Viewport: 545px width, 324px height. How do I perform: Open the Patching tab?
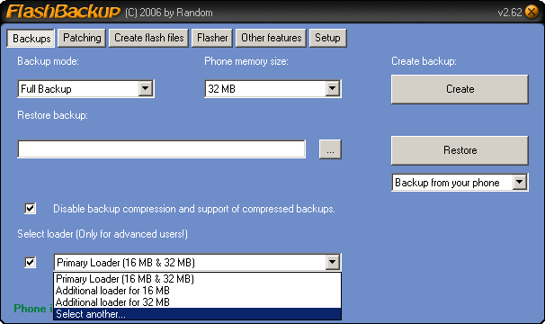tap(82, 38)
